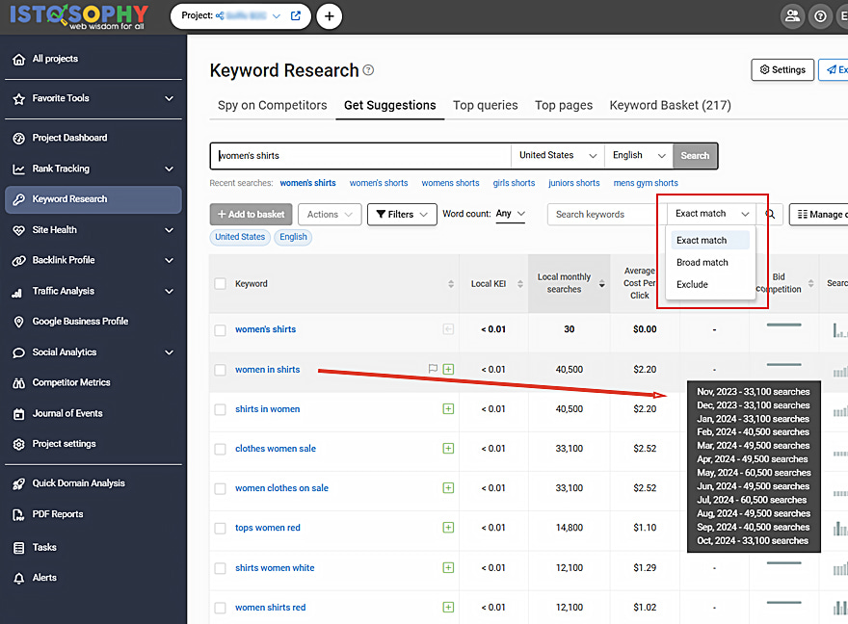
Task: Switch to the Spy on Competitors tab
Action: coord(272,105)
